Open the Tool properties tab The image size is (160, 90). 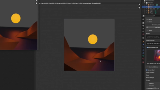[143, 19]
